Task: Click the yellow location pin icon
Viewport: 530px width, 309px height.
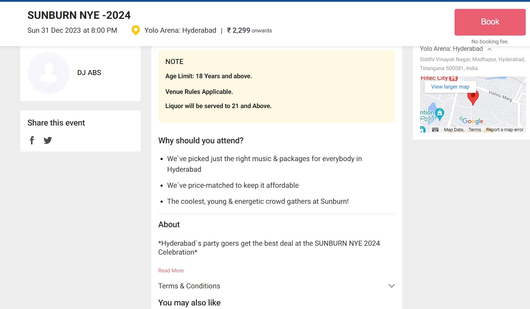Action: [136, 30]
